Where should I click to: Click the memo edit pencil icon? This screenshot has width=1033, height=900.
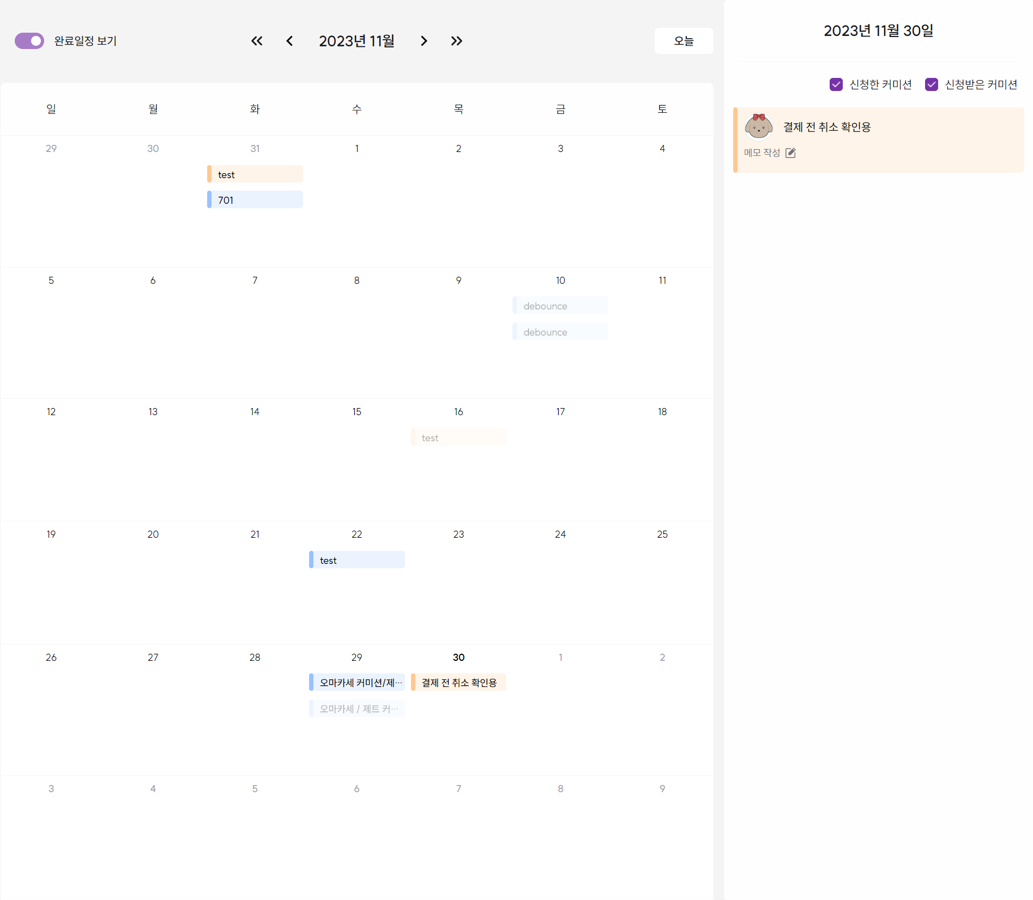(790, 153)
